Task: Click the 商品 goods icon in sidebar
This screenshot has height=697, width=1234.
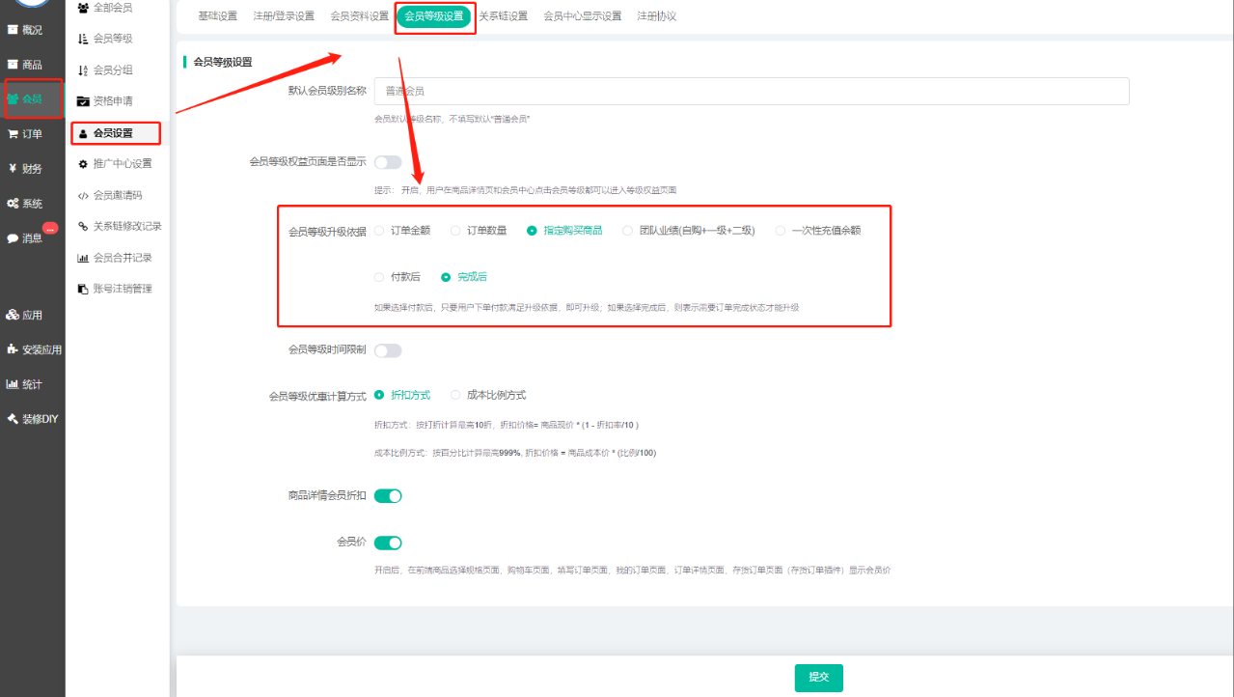Action: click(x=13, y=65)
